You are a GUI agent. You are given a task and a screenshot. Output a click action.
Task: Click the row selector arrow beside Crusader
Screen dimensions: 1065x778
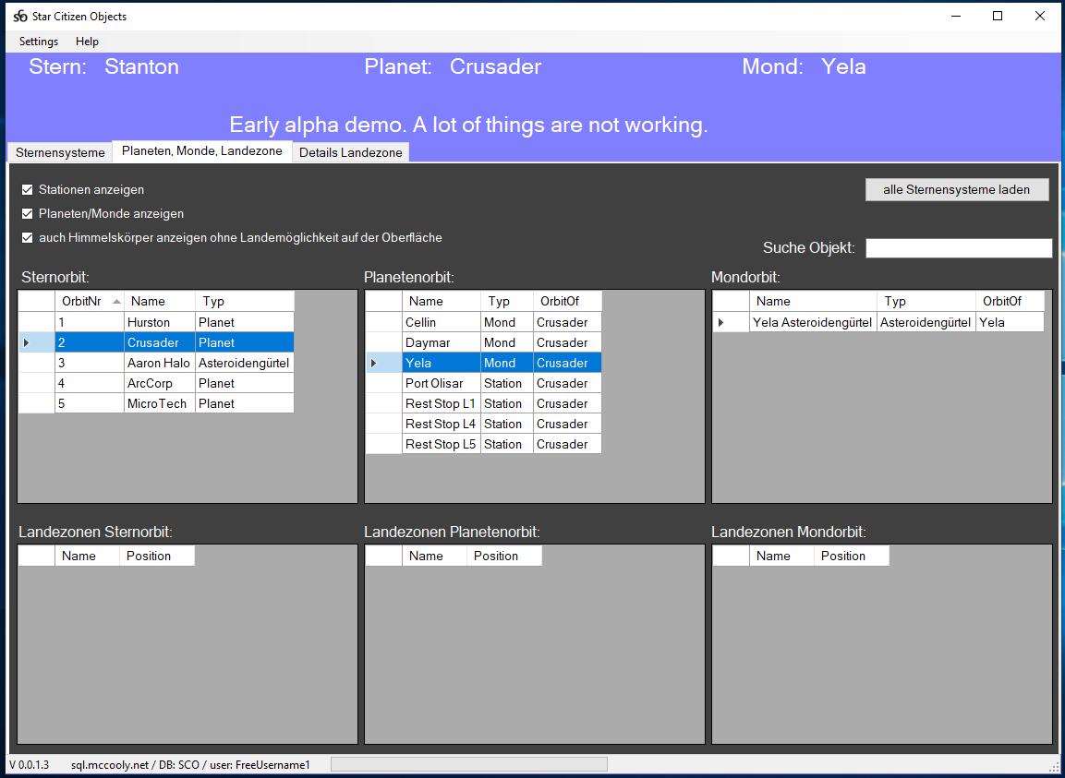tap(36, 342)
